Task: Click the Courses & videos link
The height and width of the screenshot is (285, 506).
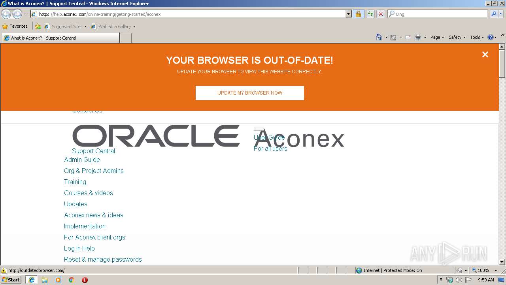Action: pyautogui.click(x=89, y=193)
